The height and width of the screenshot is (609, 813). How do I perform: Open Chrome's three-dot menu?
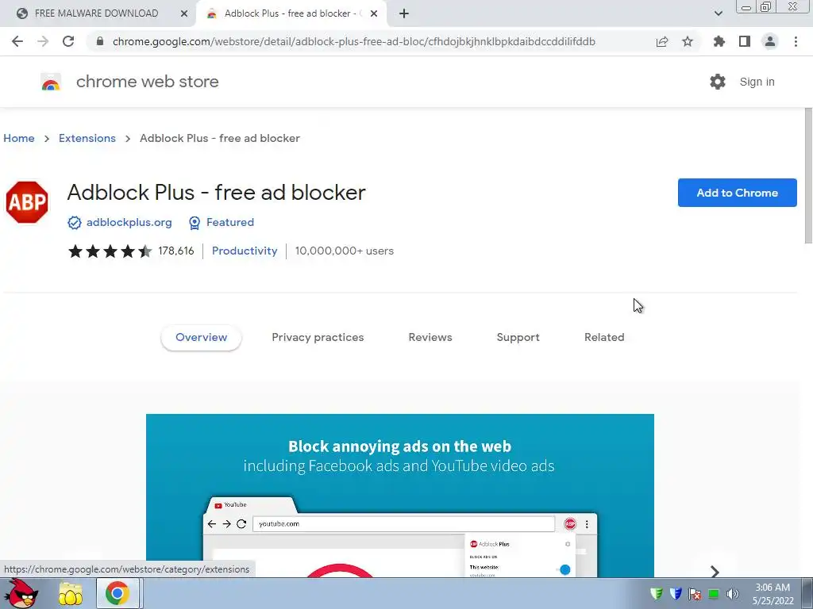796,41
